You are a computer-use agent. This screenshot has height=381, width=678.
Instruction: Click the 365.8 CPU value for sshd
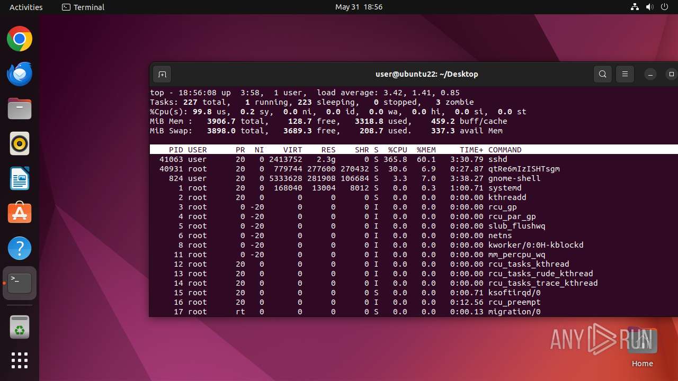click(x=396, y=159)
